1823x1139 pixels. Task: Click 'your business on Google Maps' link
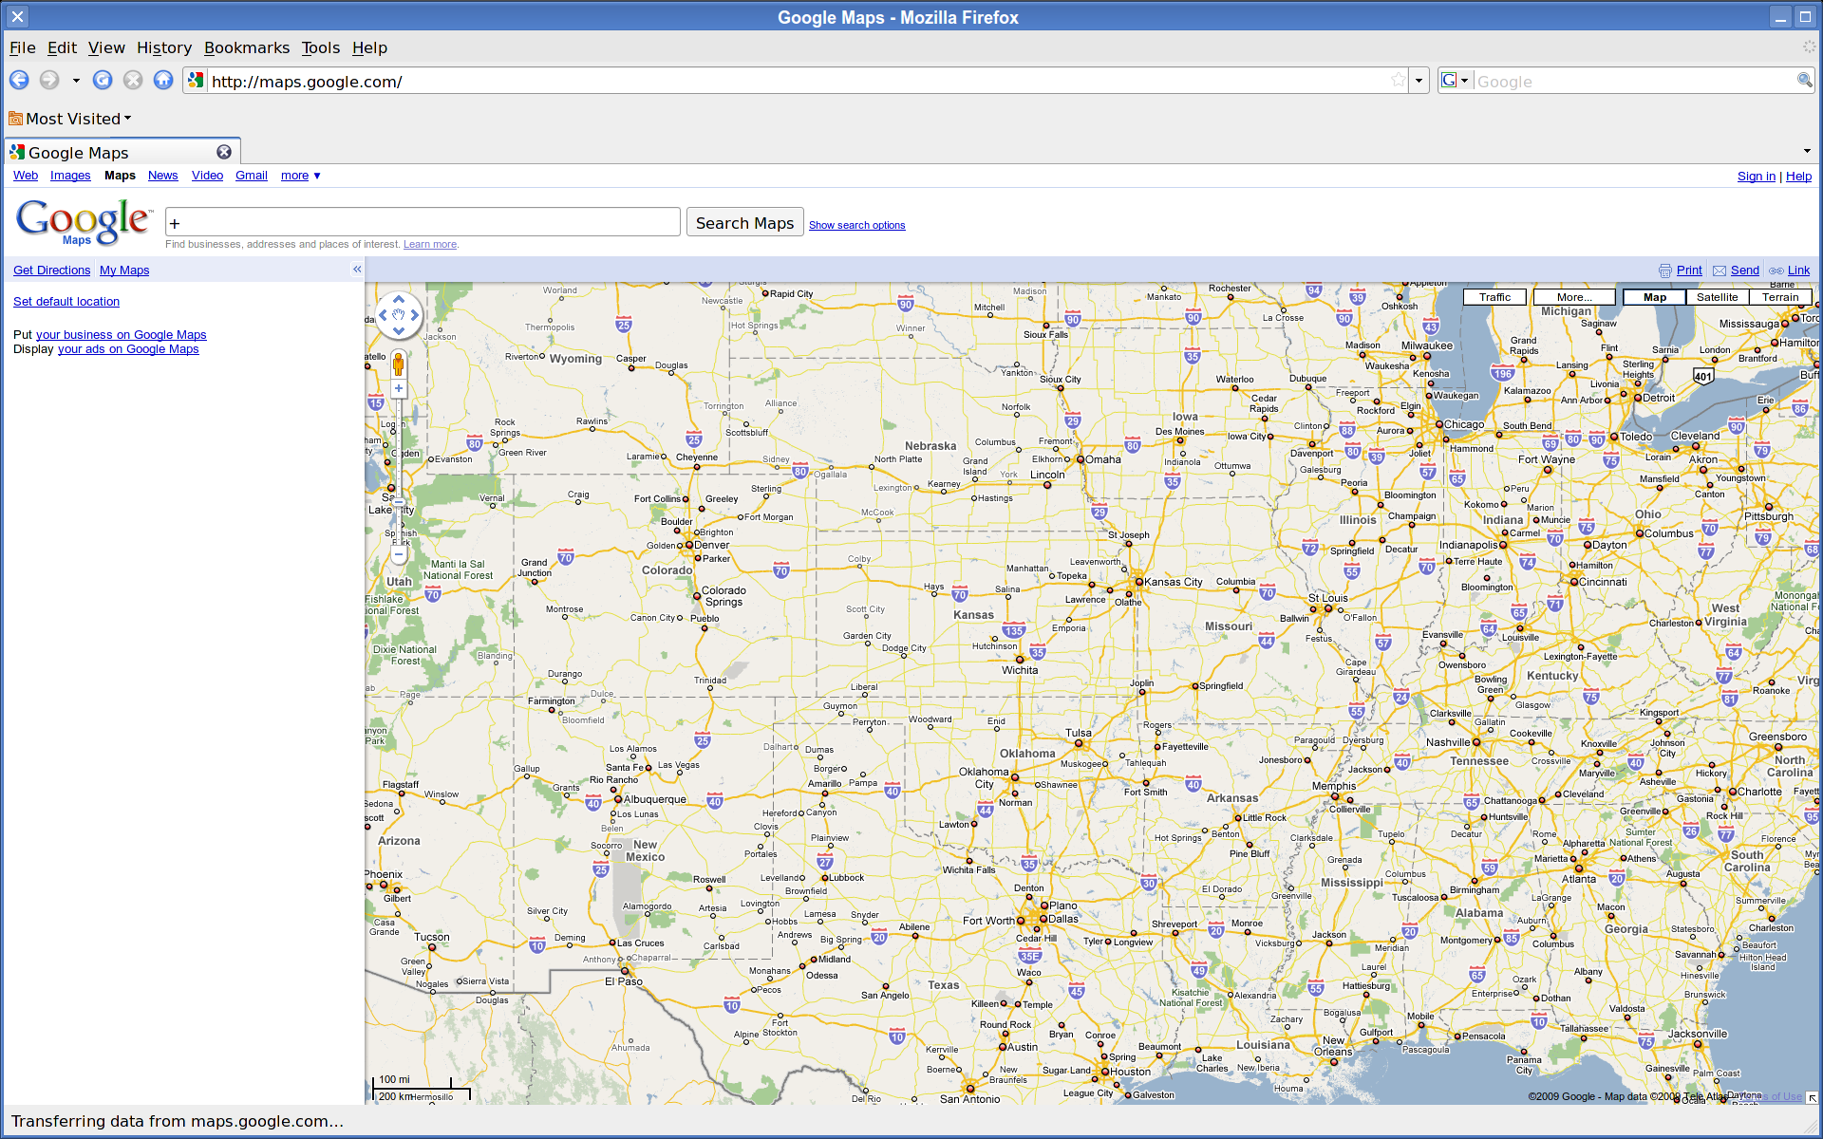pos(121,335)
